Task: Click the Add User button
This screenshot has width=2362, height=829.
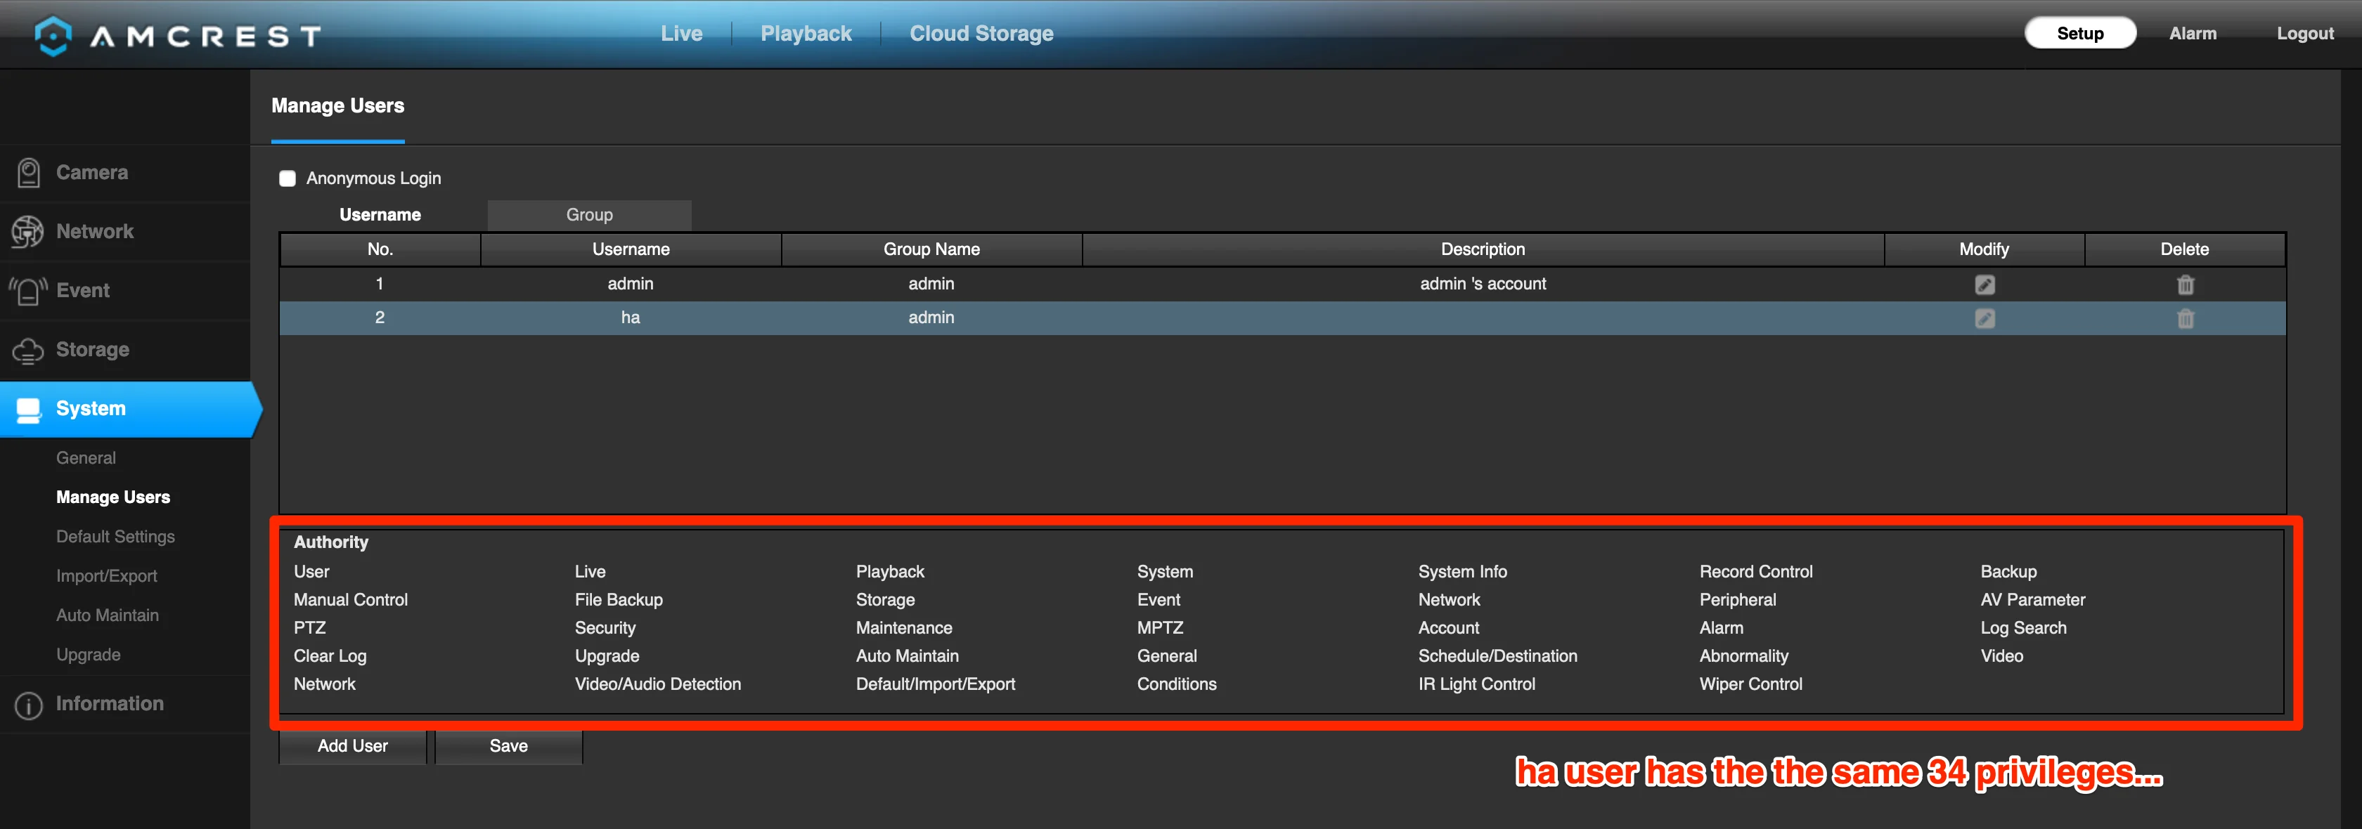Action: 352,745
